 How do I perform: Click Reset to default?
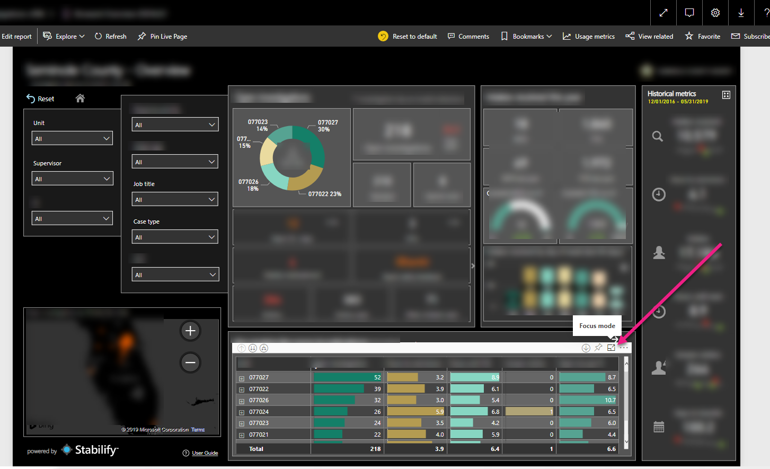point(408,37)
